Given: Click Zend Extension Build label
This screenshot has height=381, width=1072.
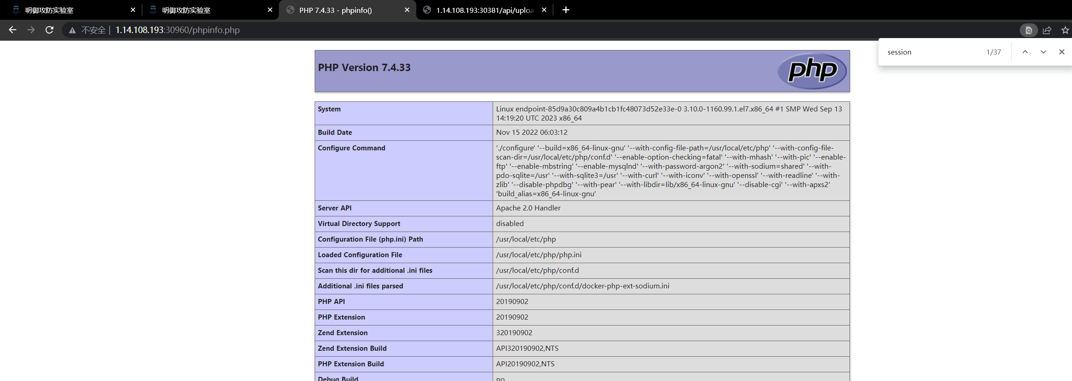Looking at the screenshot, I should [352, 348].
